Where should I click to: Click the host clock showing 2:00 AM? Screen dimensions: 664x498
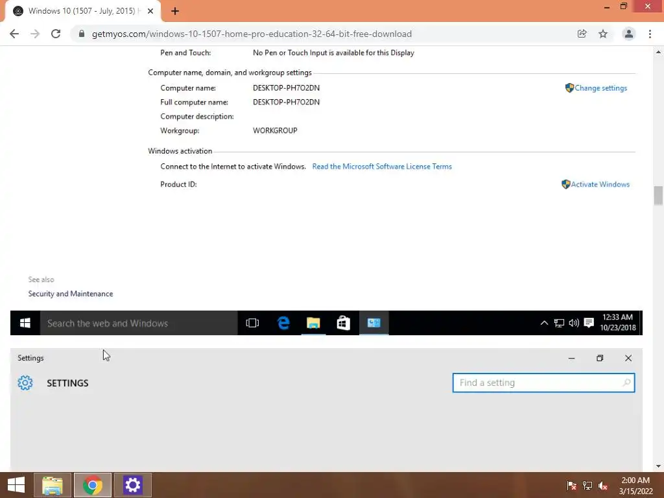[635, 486]
